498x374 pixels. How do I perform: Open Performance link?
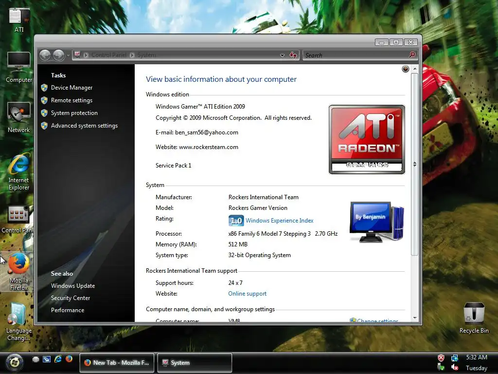(68, 310)
